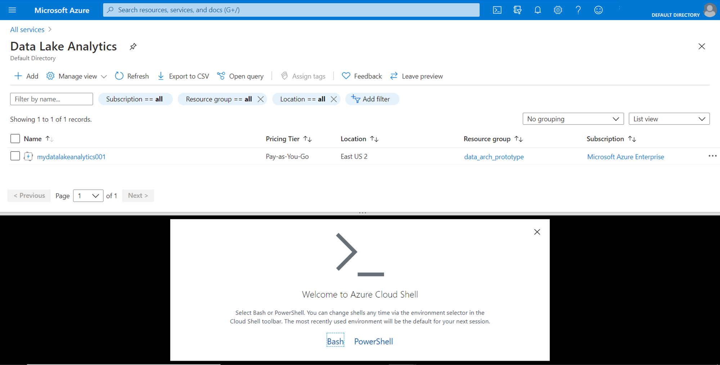This screenshot has width=720, height=365.
Task: Open the Help question mark
Action: point(578,10)
